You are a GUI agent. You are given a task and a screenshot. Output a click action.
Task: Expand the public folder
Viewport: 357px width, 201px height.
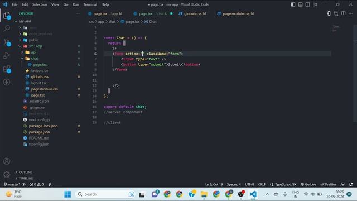tap(33, 40)
